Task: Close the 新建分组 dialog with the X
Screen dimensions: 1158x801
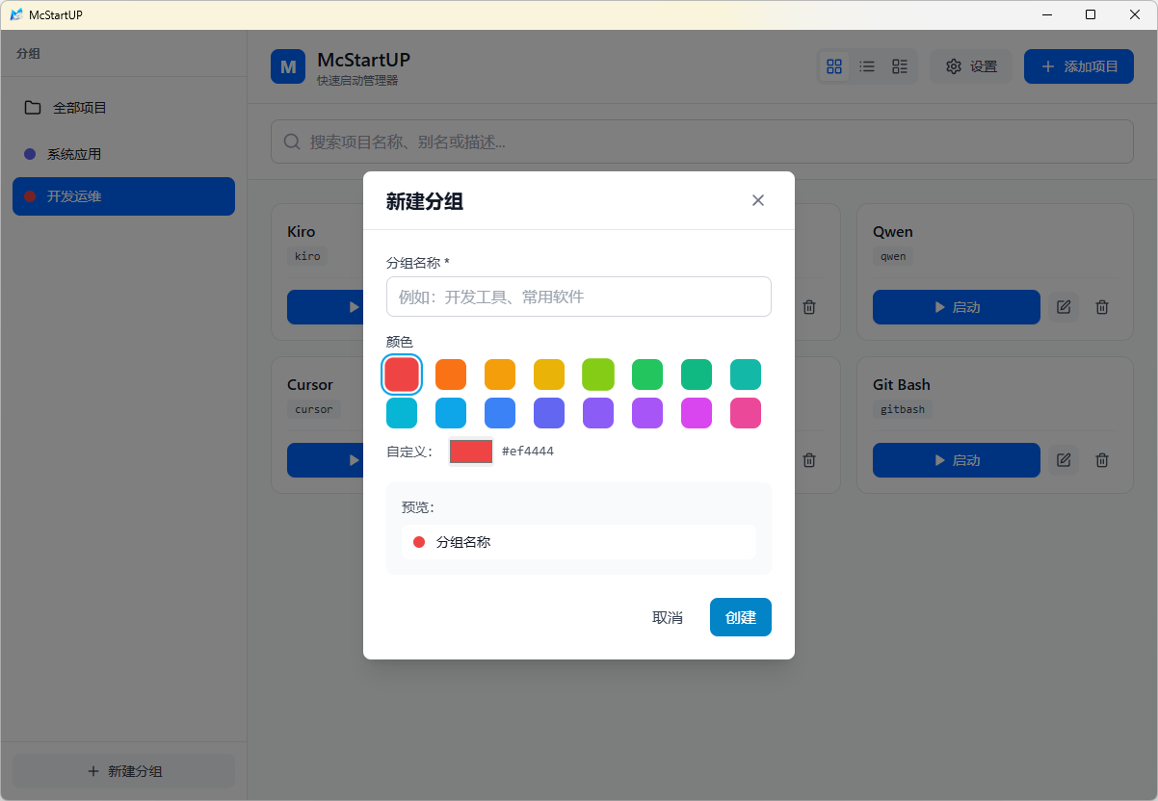Action: pos(758,200)
